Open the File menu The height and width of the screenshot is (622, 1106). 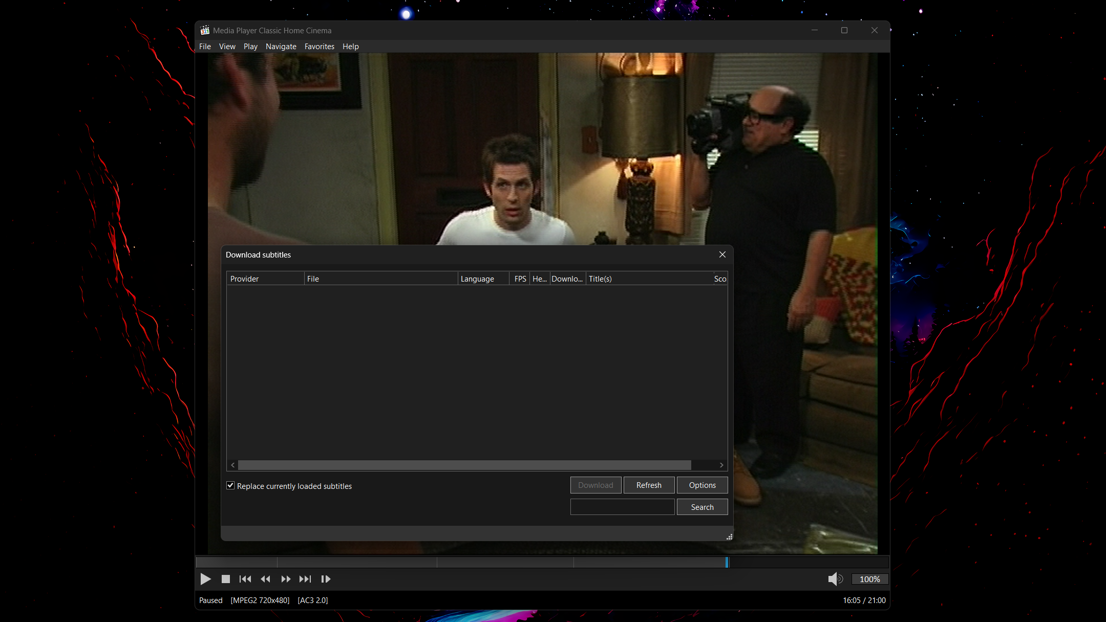(x=205, y=46)
